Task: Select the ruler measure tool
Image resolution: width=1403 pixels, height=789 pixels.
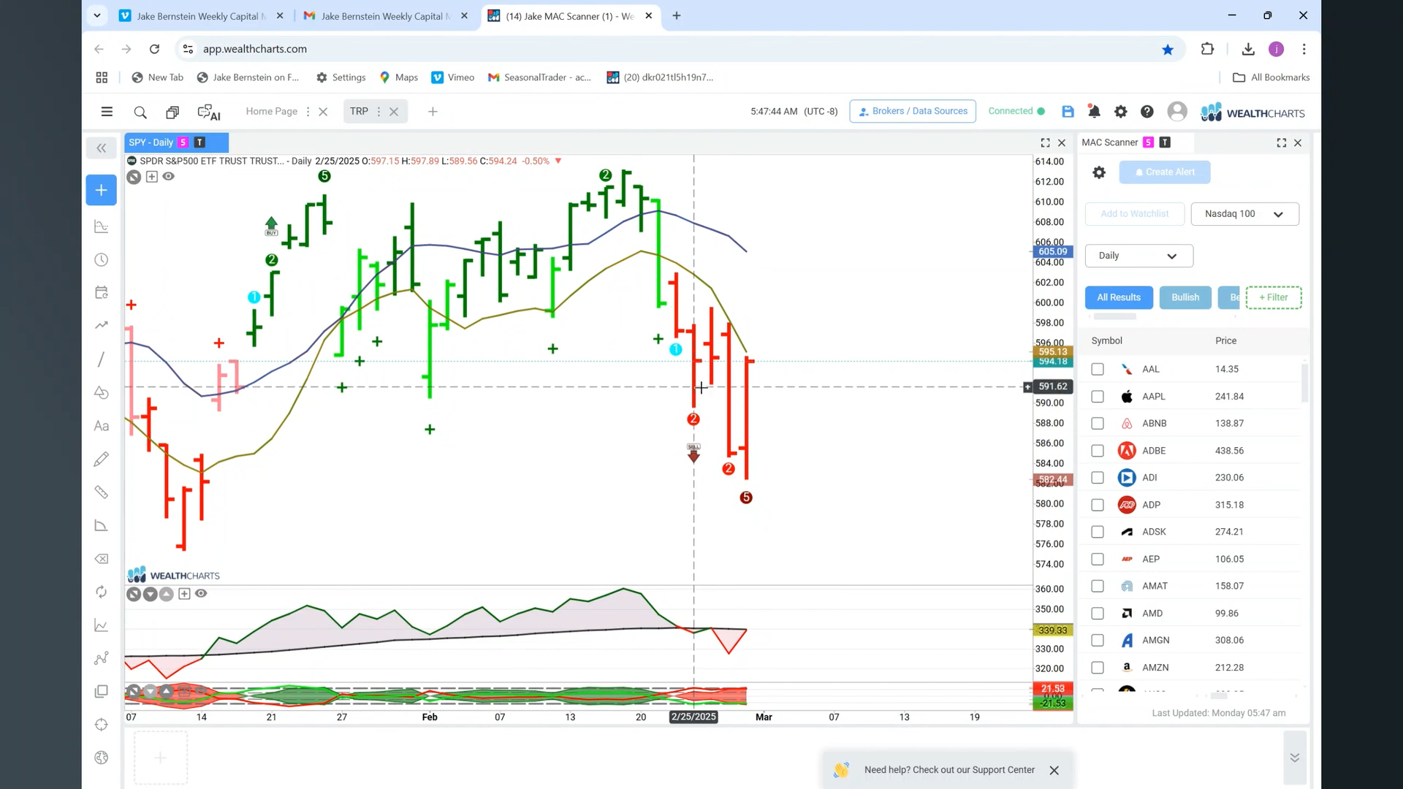Action: click(102, 492)
